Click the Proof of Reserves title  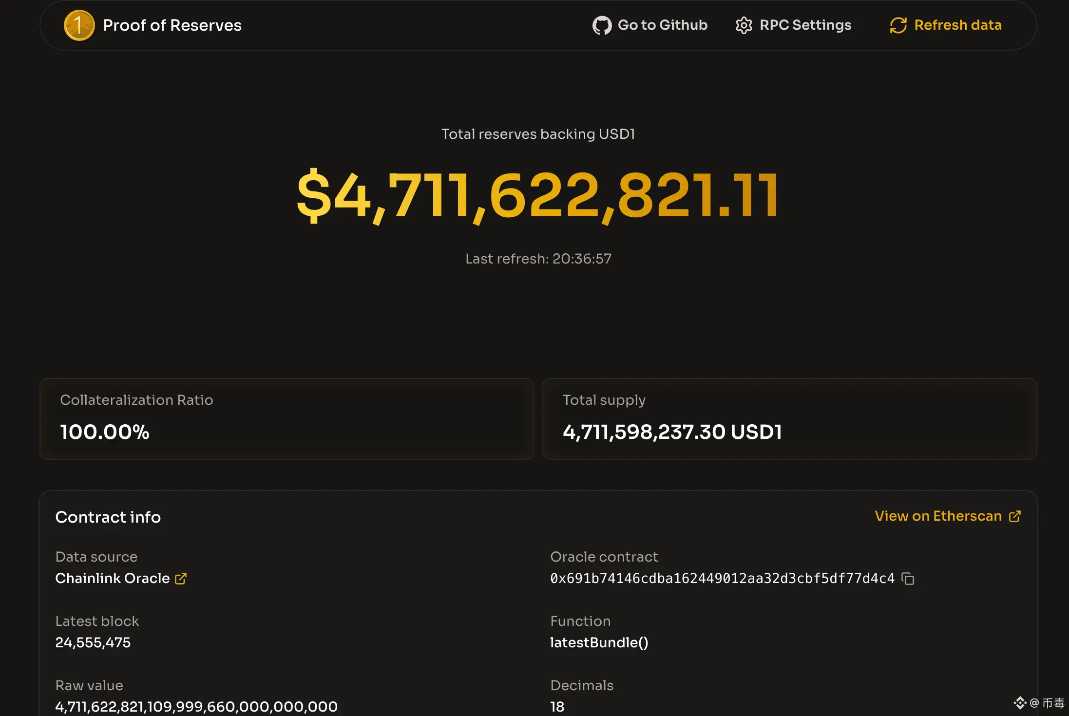[172, 25]
